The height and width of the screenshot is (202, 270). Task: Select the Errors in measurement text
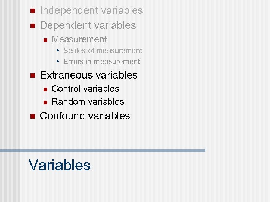tap(102, 61)
